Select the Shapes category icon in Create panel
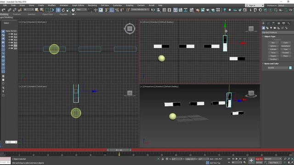 pyautogui.click(x=267, y=28)
